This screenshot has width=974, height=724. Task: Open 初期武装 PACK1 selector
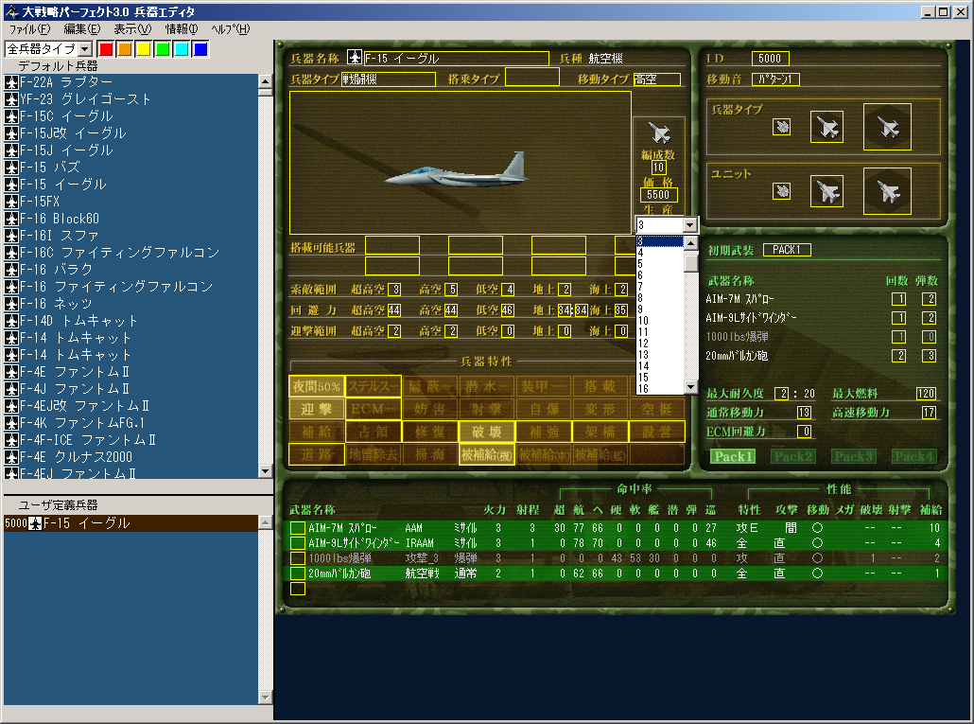click(787, 250)
